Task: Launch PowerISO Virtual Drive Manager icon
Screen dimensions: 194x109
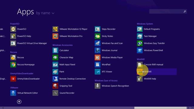Action: pyautogui.click(x=13, y=43)
